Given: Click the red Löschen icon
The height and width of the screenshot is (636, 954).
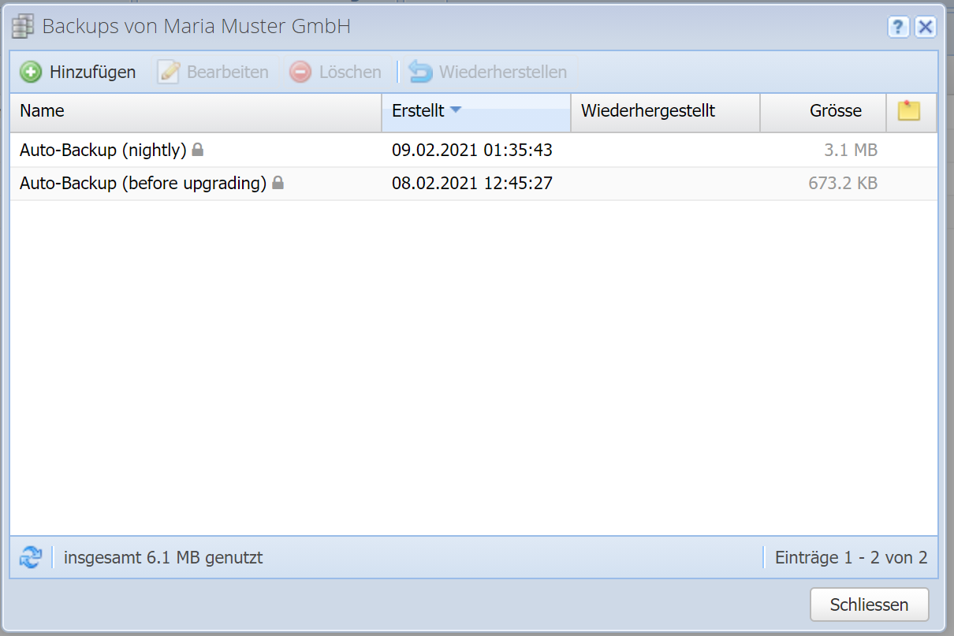Looking at the screenshot, I should click(x=300, y=73).
